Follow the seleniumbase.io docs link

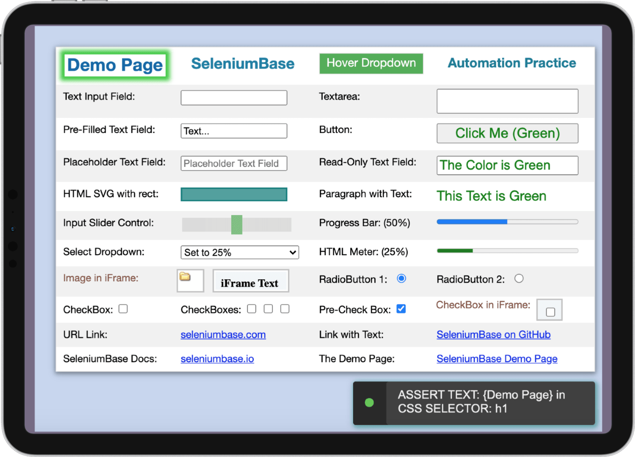point(217,359)
